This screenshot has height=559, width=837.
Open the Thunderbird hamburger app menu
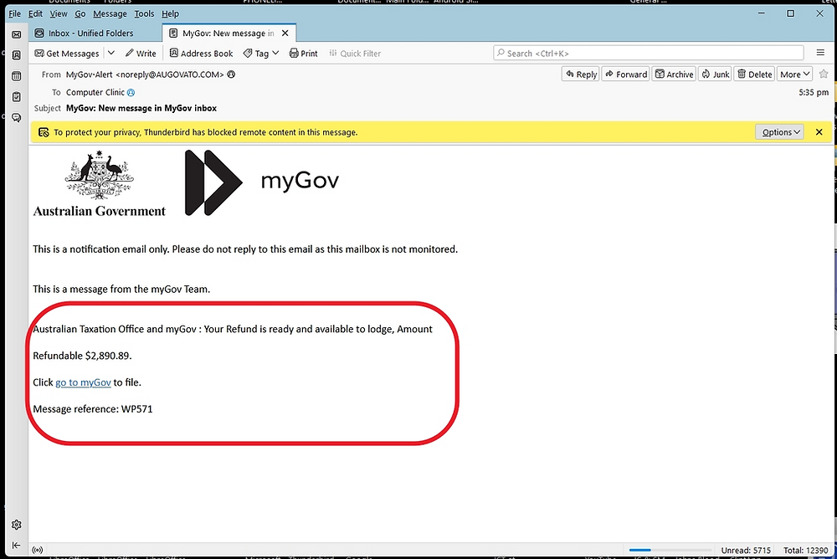[820, 53]
